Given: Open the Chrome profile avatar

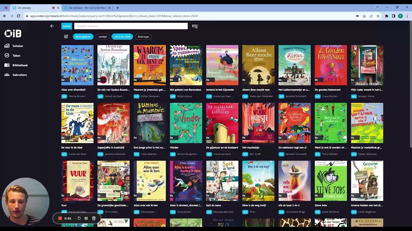Looking at the screenshot, I should coord(400,16).
